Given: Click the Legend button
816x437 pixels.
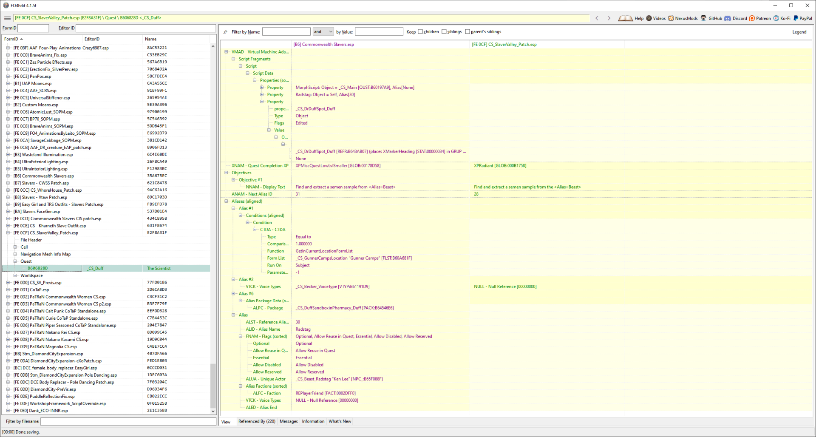Looking at the screenshot, I should pyautogui.click(x=799, y=32).
